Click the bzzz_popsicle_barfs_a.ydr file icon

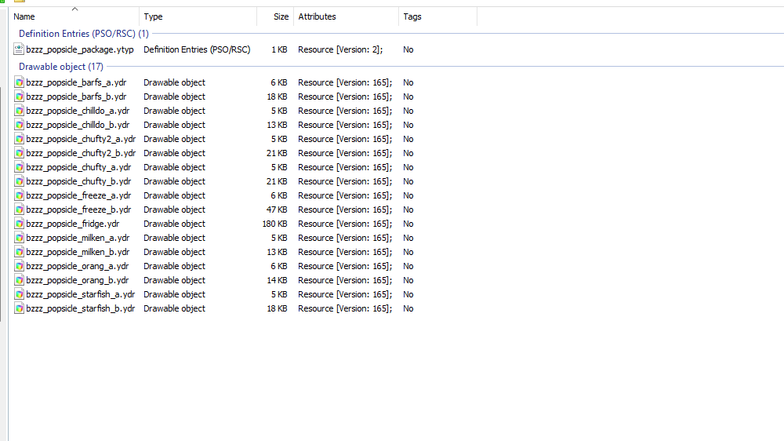coord(20,82)
